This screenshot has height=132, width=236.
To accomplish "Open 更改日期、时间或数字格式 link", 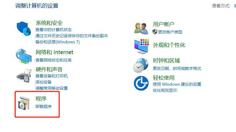I will tap(177, 69).
